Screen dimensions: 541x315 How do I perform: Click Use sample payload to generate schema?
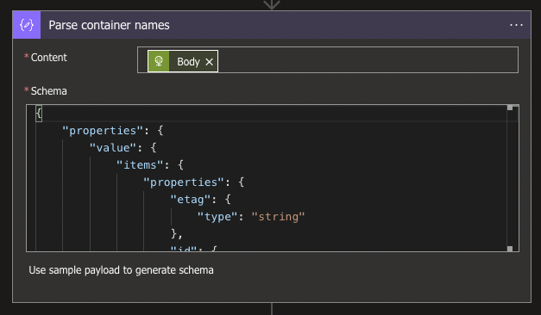(x=121, y=270)
